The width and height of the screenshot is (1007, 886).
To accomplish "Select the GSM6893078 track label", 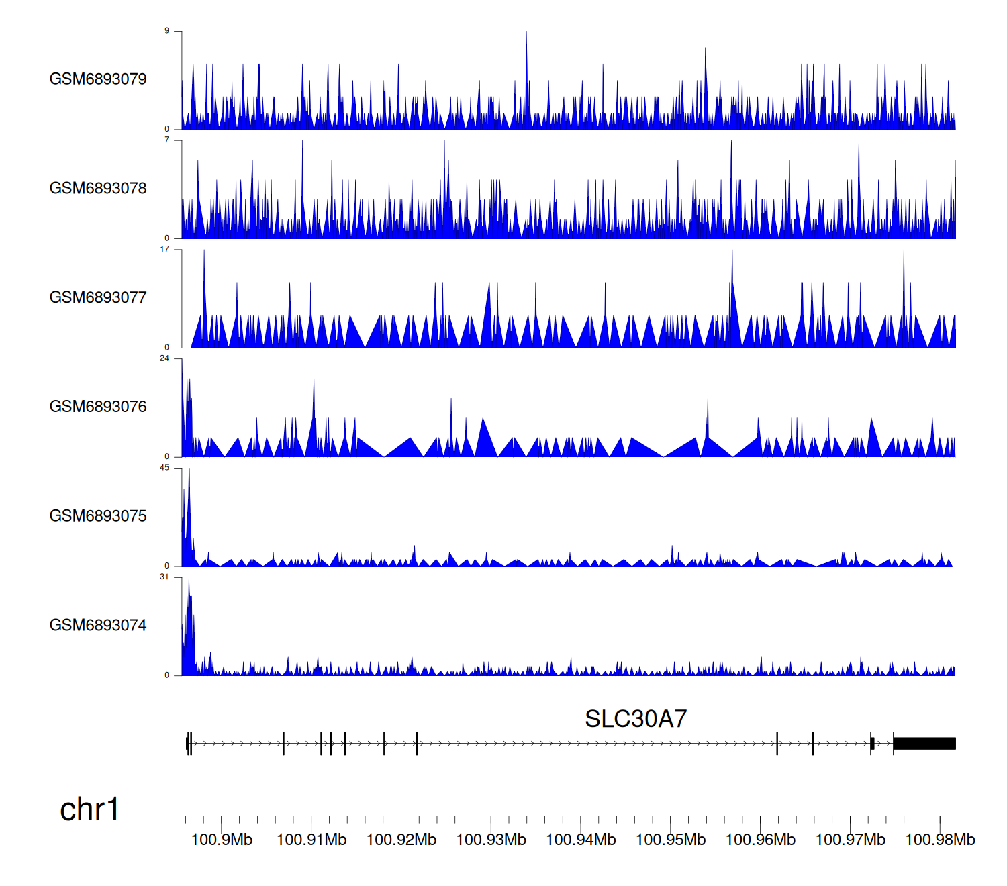I will pyautogui.click(x=98, y=189).
